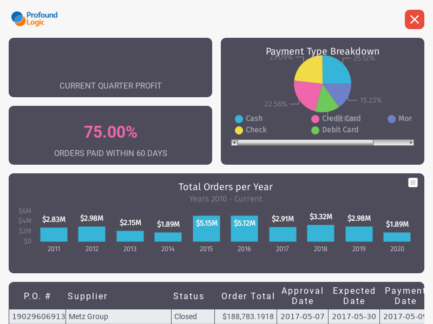Viewport: 433px width, 324px height.
Task: Click the green Debit Card legend dot
Action: click(x=315, y=130)
